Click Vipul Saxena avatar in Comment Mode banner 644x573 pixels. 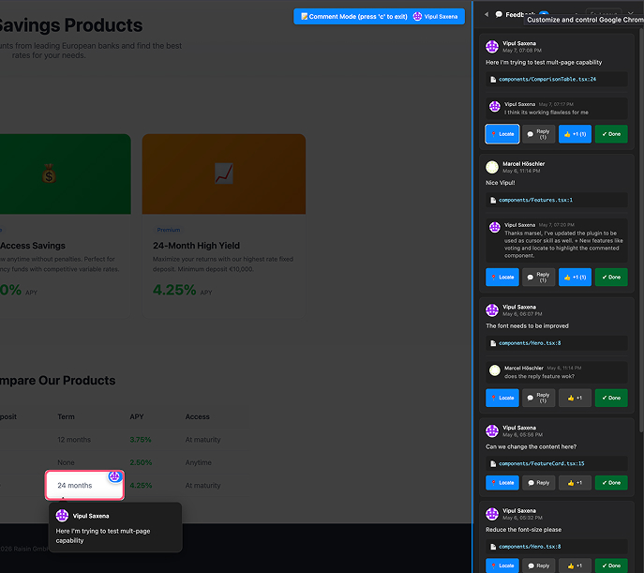pyautogui.click(x=417, y=17)
